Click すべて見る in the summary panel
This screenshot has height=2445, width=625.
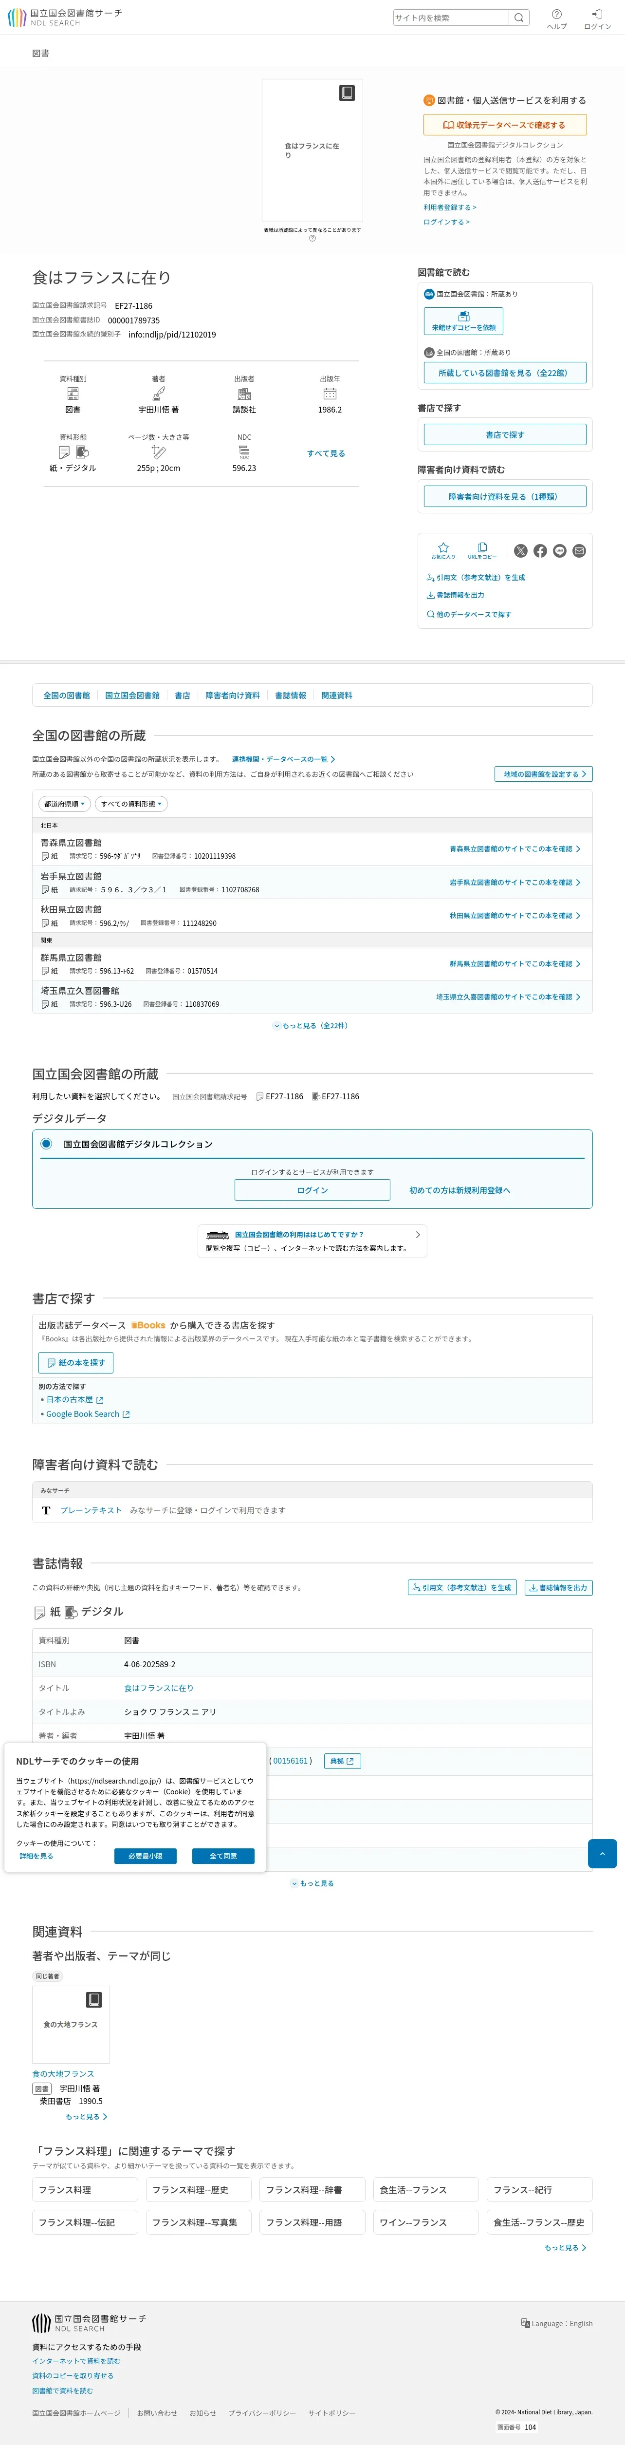point(325,454)
